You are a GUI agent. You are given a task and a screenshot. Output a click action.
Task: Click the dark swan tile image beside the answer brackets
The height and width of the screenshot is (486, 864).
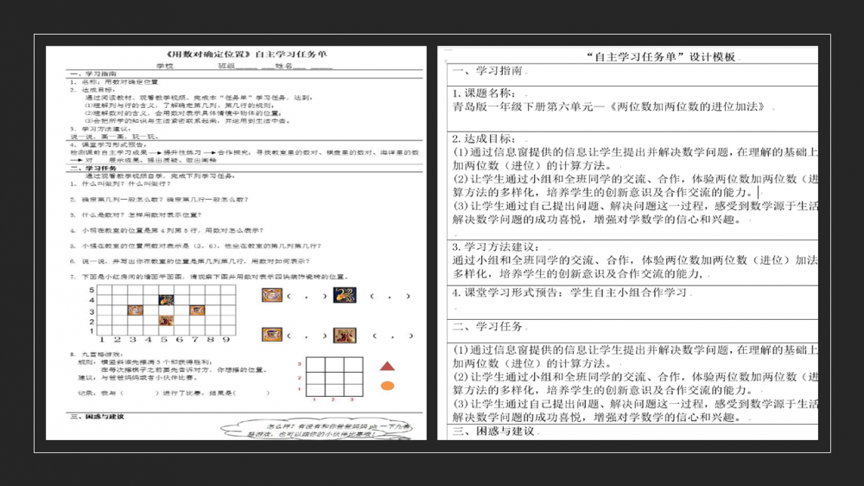(344, 296)
